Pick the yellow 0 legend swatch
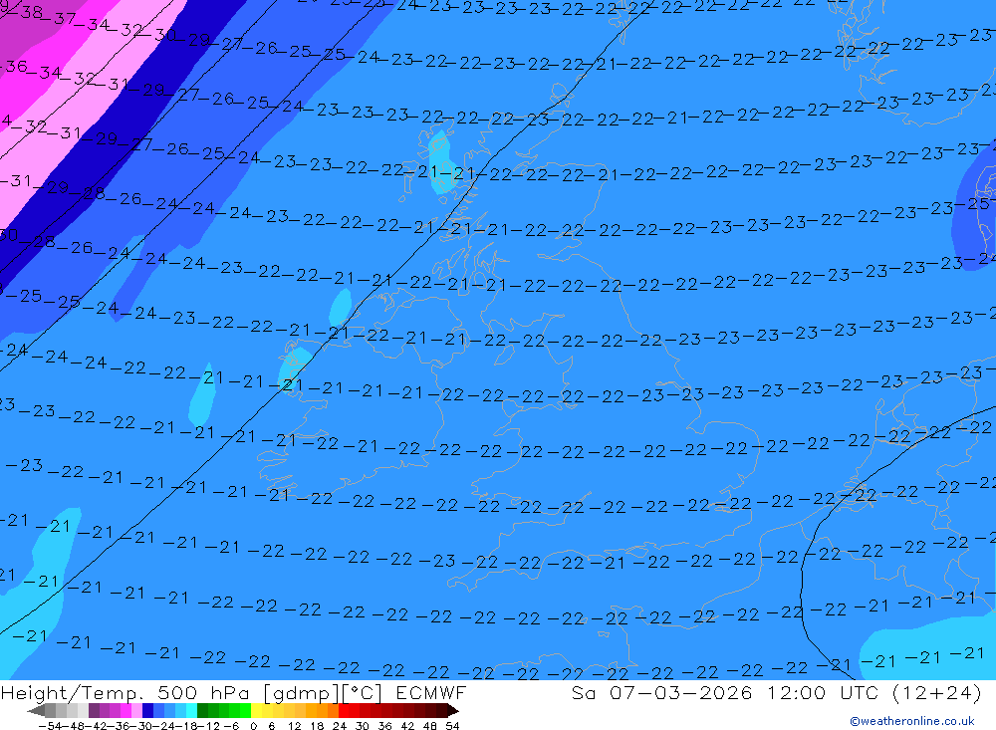Image resolution: width=996 pixels, height=730 pixels. tap(257, 710)
